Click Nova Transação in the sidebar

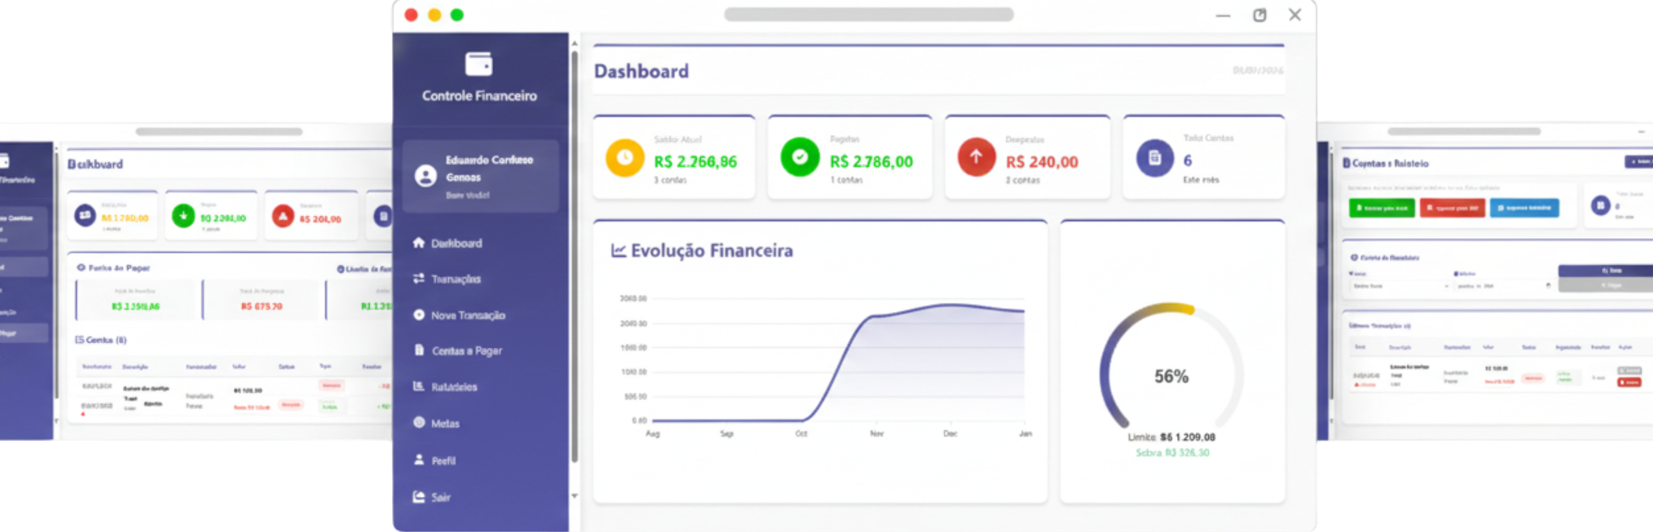coord(469,315)
